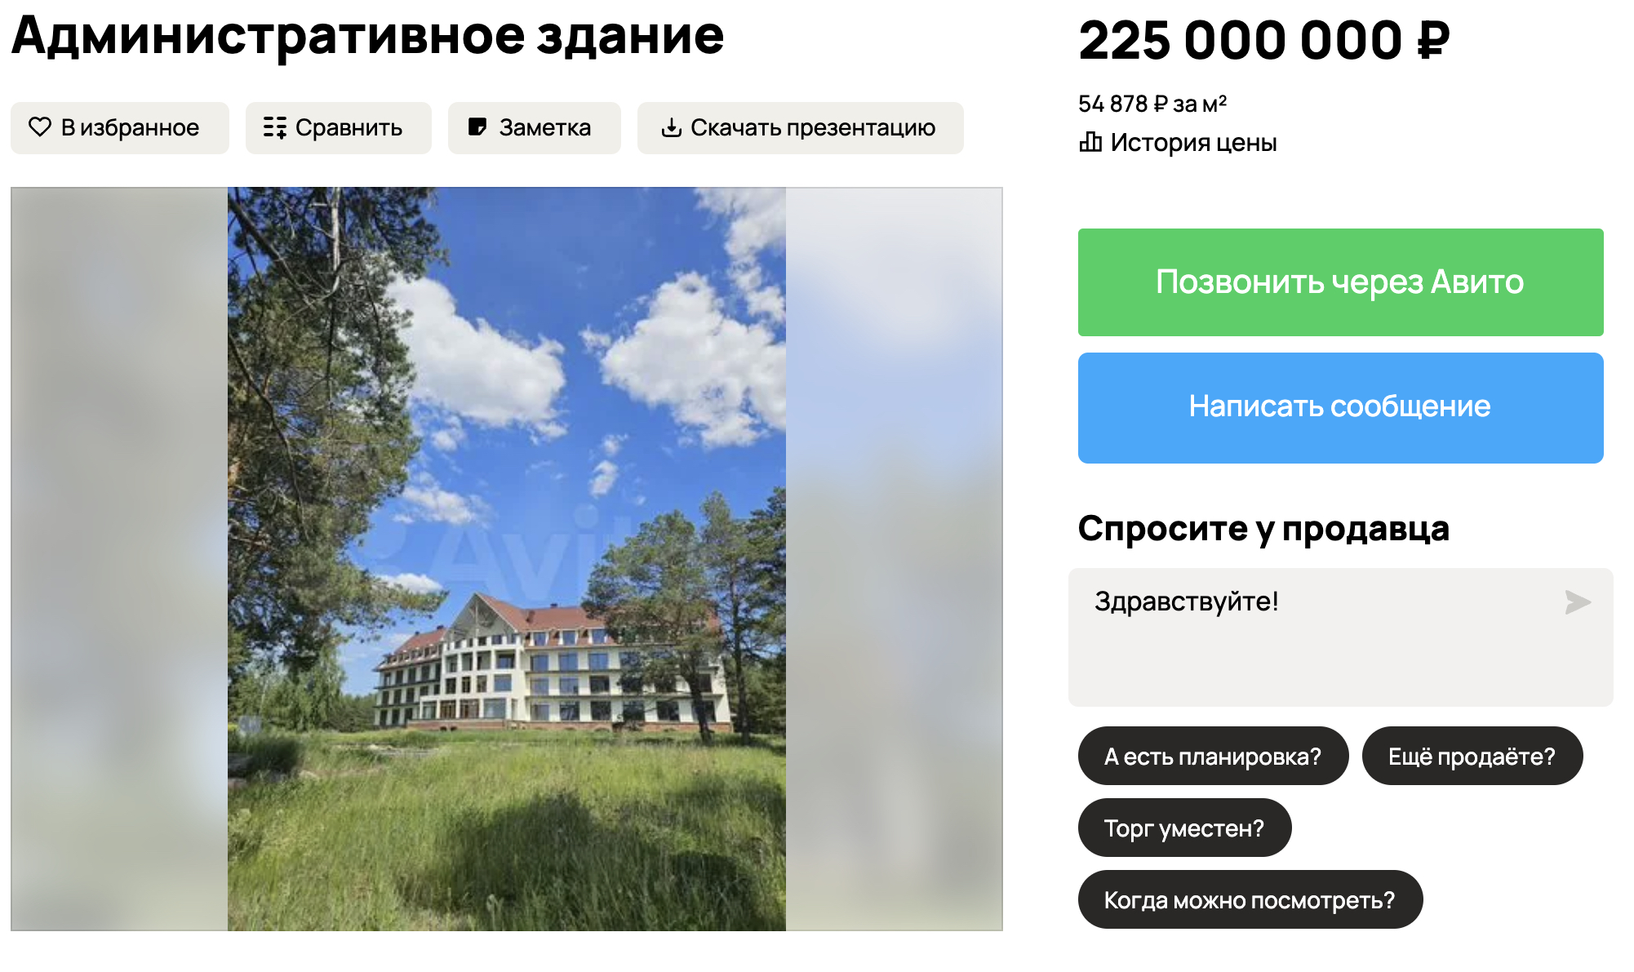Click the price history chart icon
1634x972 pixels.
1090,142
